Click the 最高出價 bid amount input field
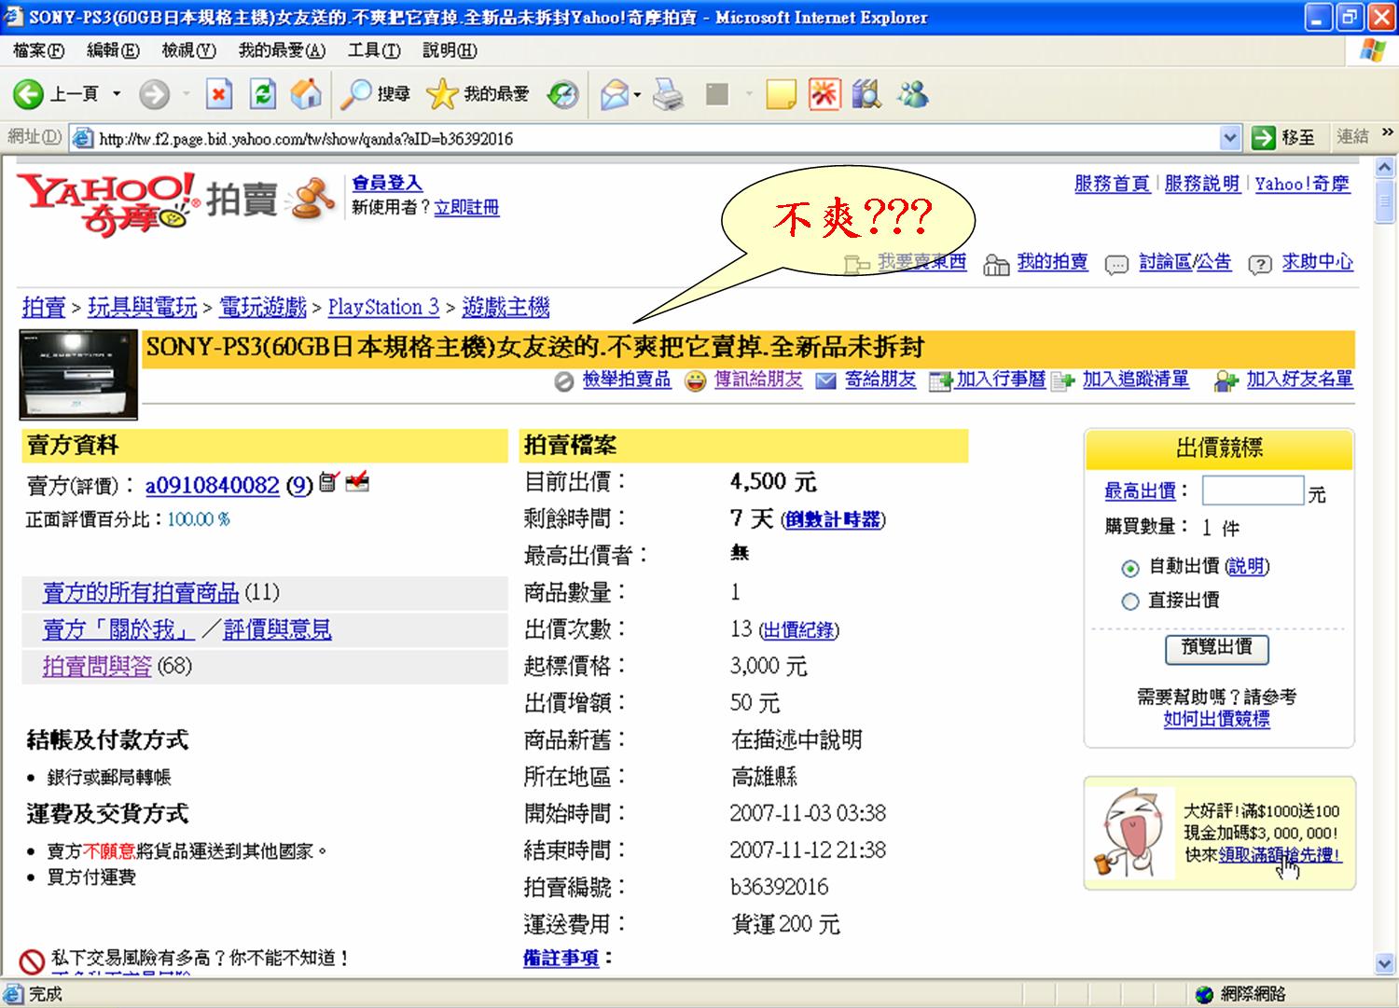 click(x=1253, y=490)
